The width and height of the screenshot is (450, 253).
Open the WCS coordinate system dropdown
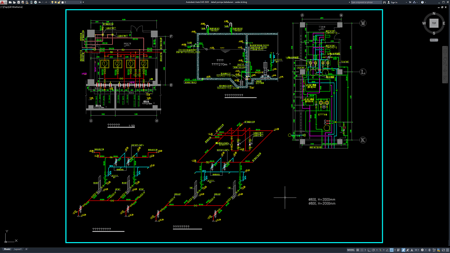(434, 40)
